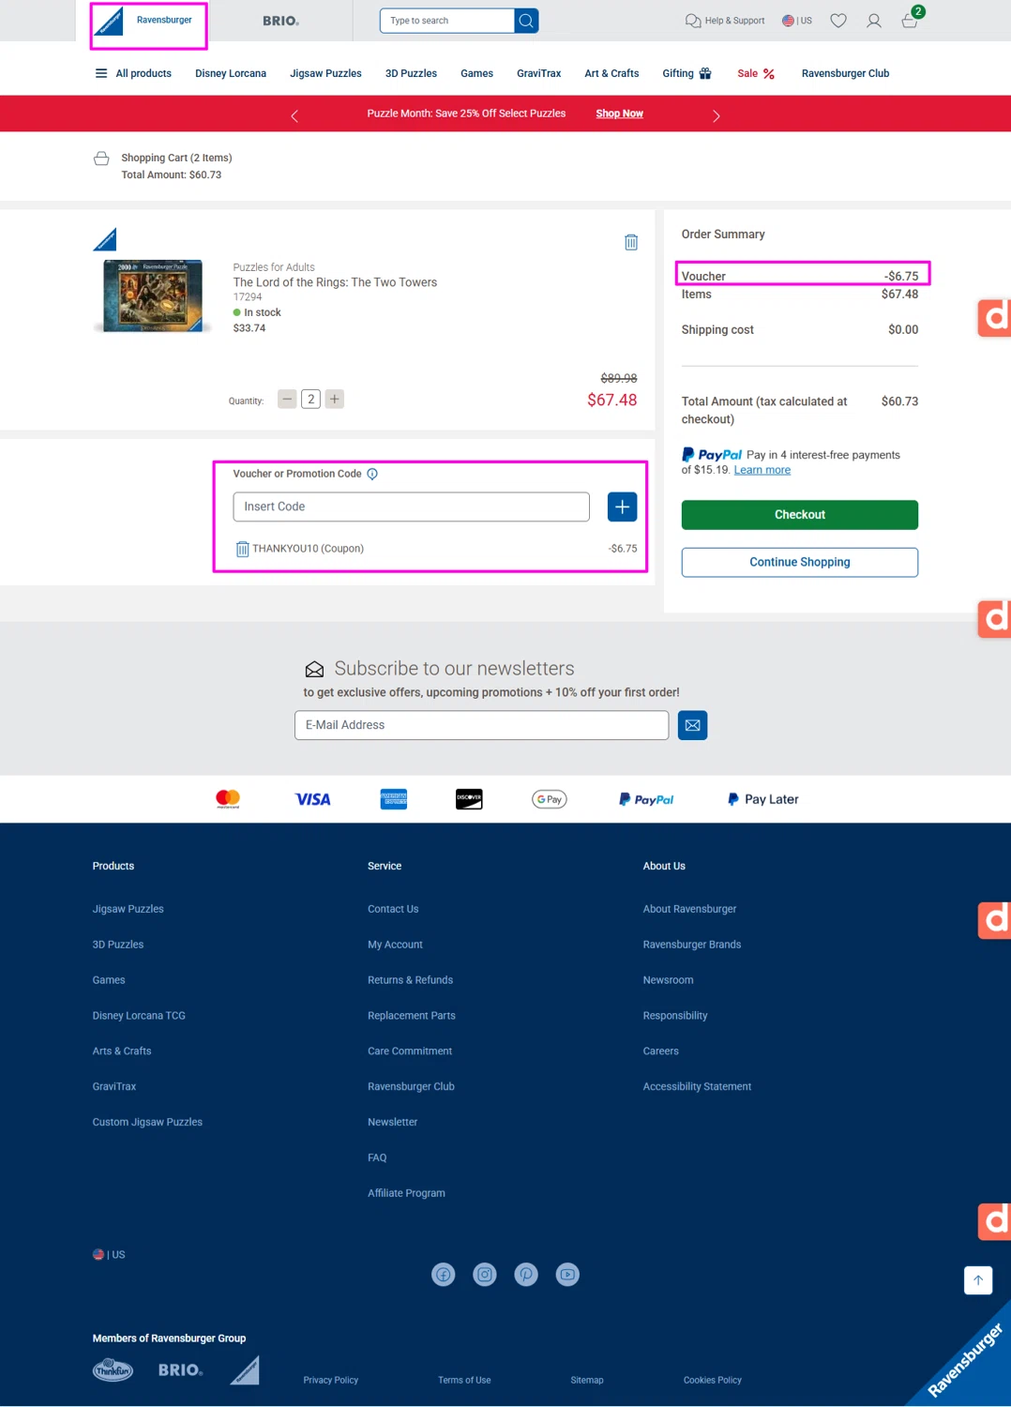Viewport: 1011px width, 1407px height.
Task: Open Gifting menu item
Action: pos(687,73)
